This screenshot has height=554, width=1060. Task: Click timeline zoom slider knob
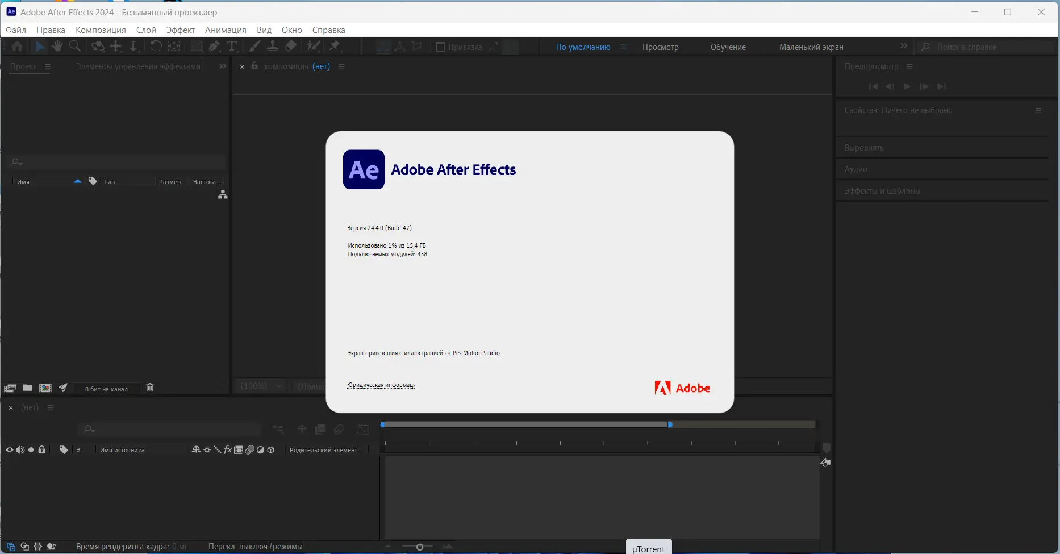coord(420,547)
